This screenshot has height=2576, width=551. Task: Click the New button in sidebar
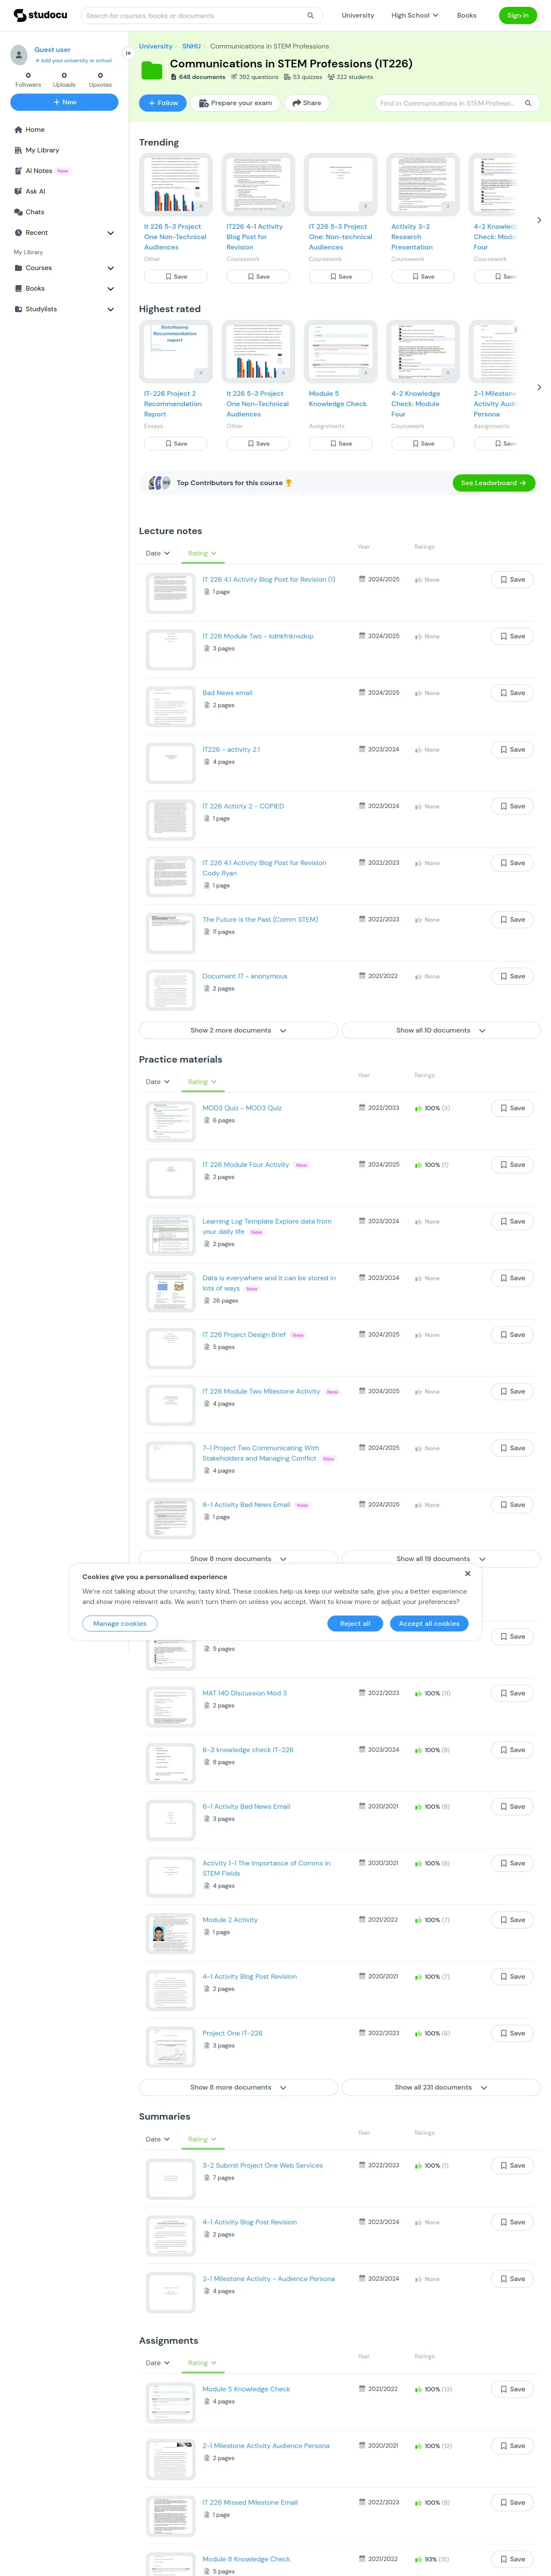point(64,102)
